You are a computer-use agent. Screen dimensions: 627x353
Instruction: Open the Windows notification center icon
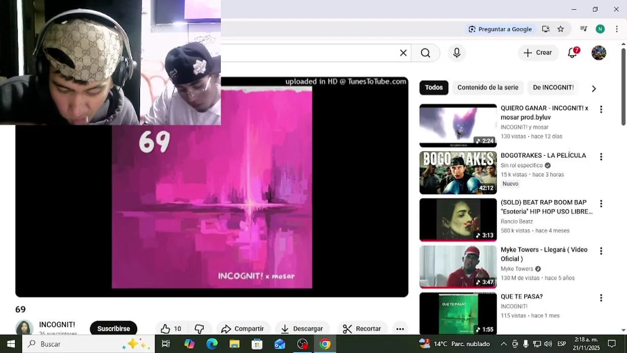[612, 344]
